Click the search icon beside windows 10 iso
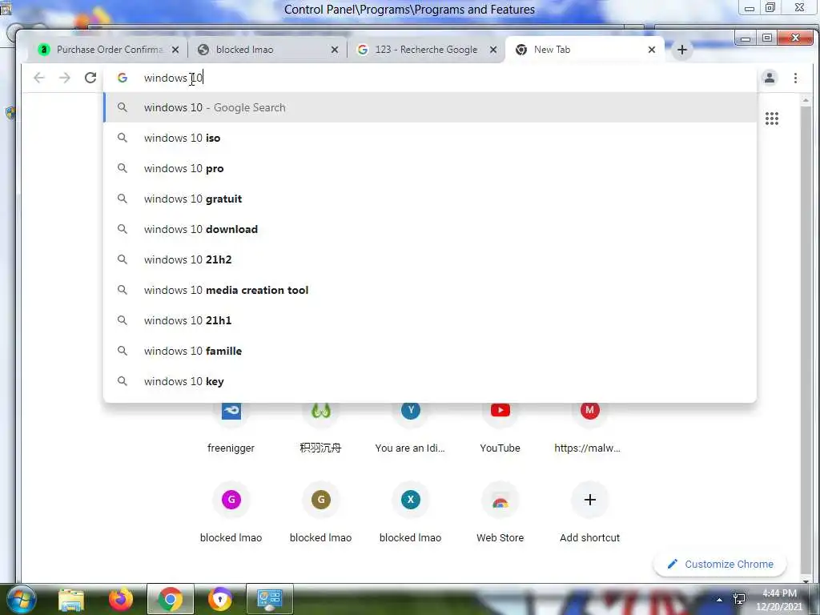820x615 pixels. tap(122, 138)
